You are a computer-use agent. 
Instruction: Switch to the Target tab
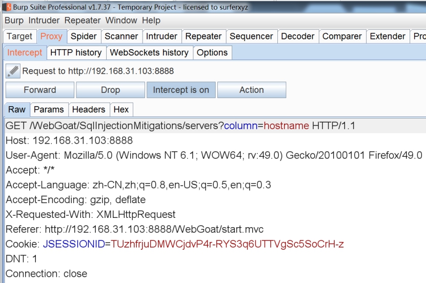pos(19,36)
